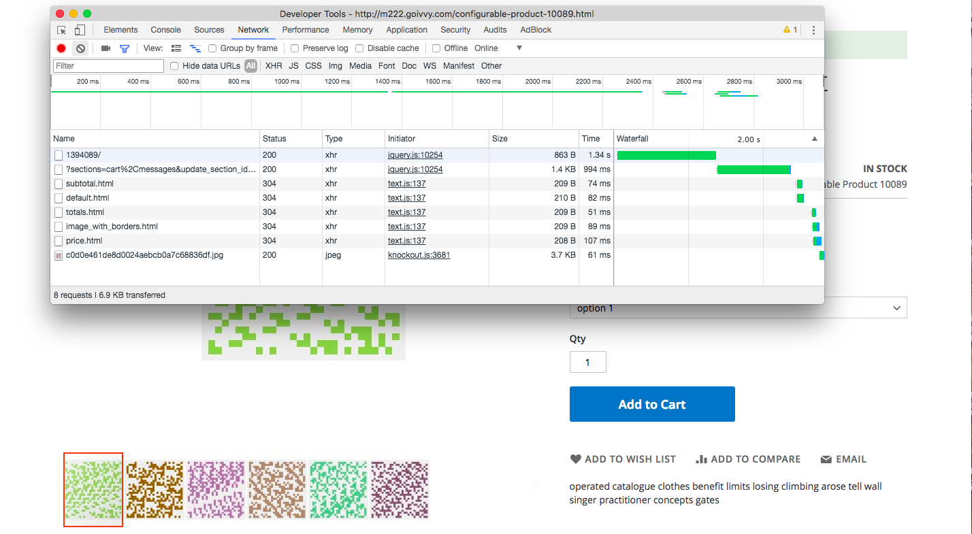Screen dimensions: 972x534
Task: Open the Performance tab
Action: click(x=306, y=30)
